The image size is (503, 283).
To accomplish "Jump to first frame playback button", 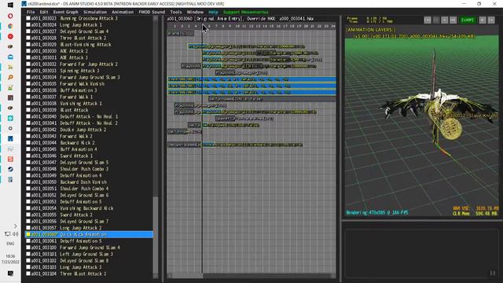I will [x=428, y=20].
